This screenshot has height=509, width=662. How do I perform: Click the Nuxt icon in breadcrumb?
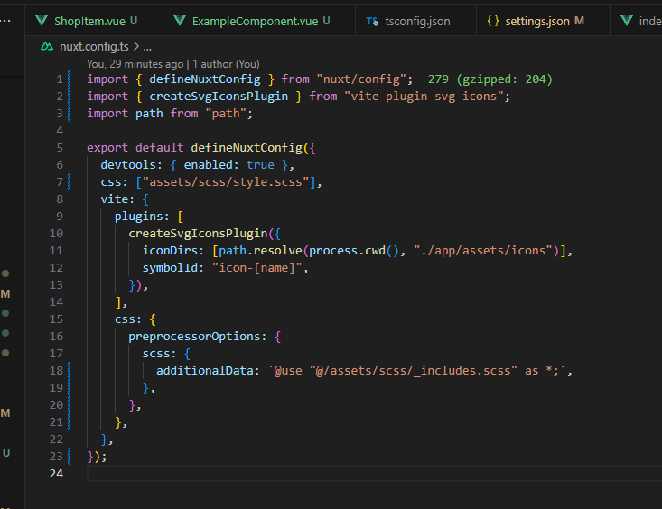[47, 46]
